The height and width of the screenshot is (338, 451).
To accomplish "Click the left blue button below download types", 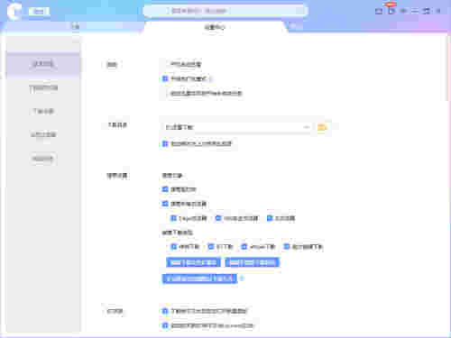I will coord(193,262).
